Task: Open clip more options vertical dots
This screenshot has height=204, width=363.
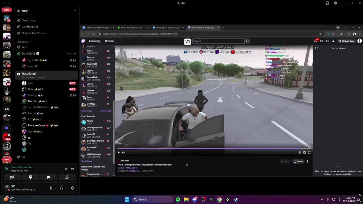Action: [x=307, y=161]
